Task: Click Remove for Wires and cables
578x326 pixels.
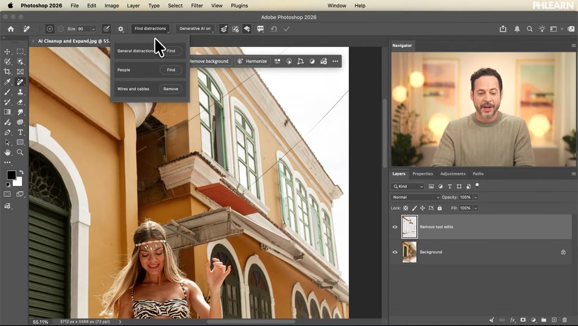Action: pyautogui.click(x=171, y=89)
